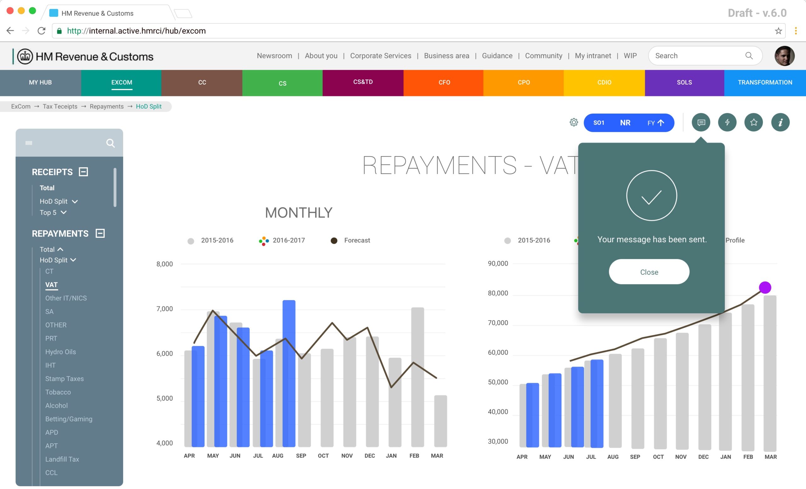Click Tax Teceipts breadcrumb
The height and width of the screenshot is (489, 806).
coord(60,107)
